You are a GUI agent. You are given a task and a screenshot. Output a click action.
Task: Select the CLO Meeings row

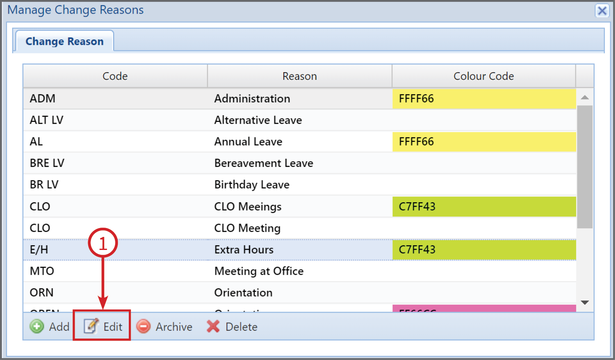[300, 206]
